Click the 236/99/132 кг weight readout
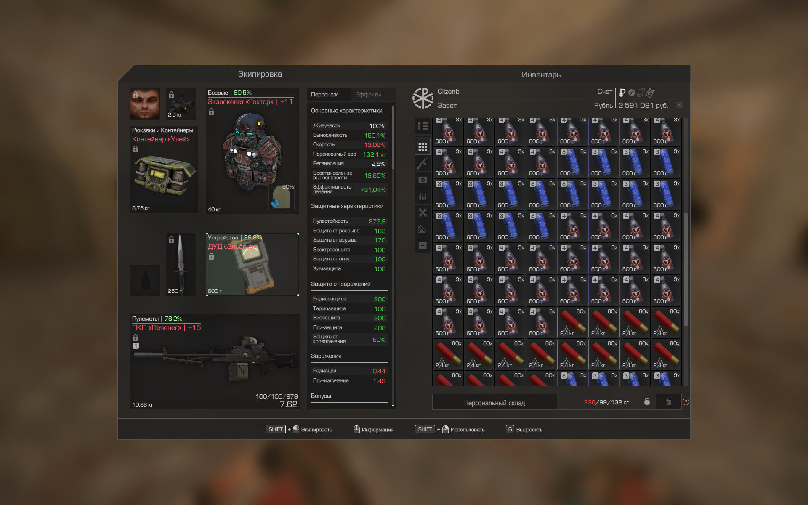The height and width of the screenshot is (505, 808). (x=606, y=402)
